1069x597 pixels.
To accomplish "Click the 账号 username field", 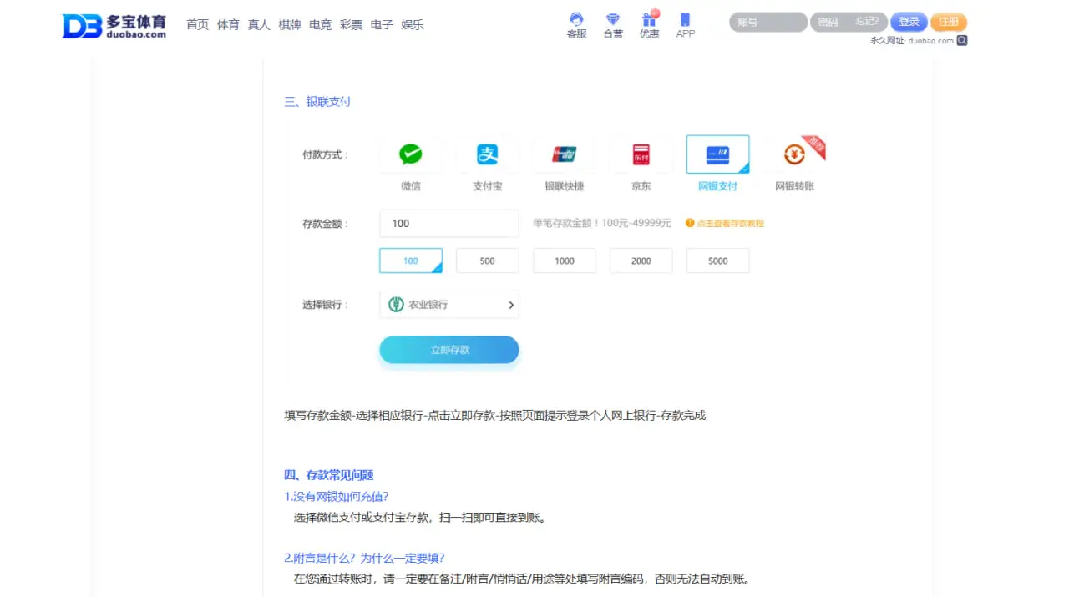I will pyautogui.click(x=768, y=22).
